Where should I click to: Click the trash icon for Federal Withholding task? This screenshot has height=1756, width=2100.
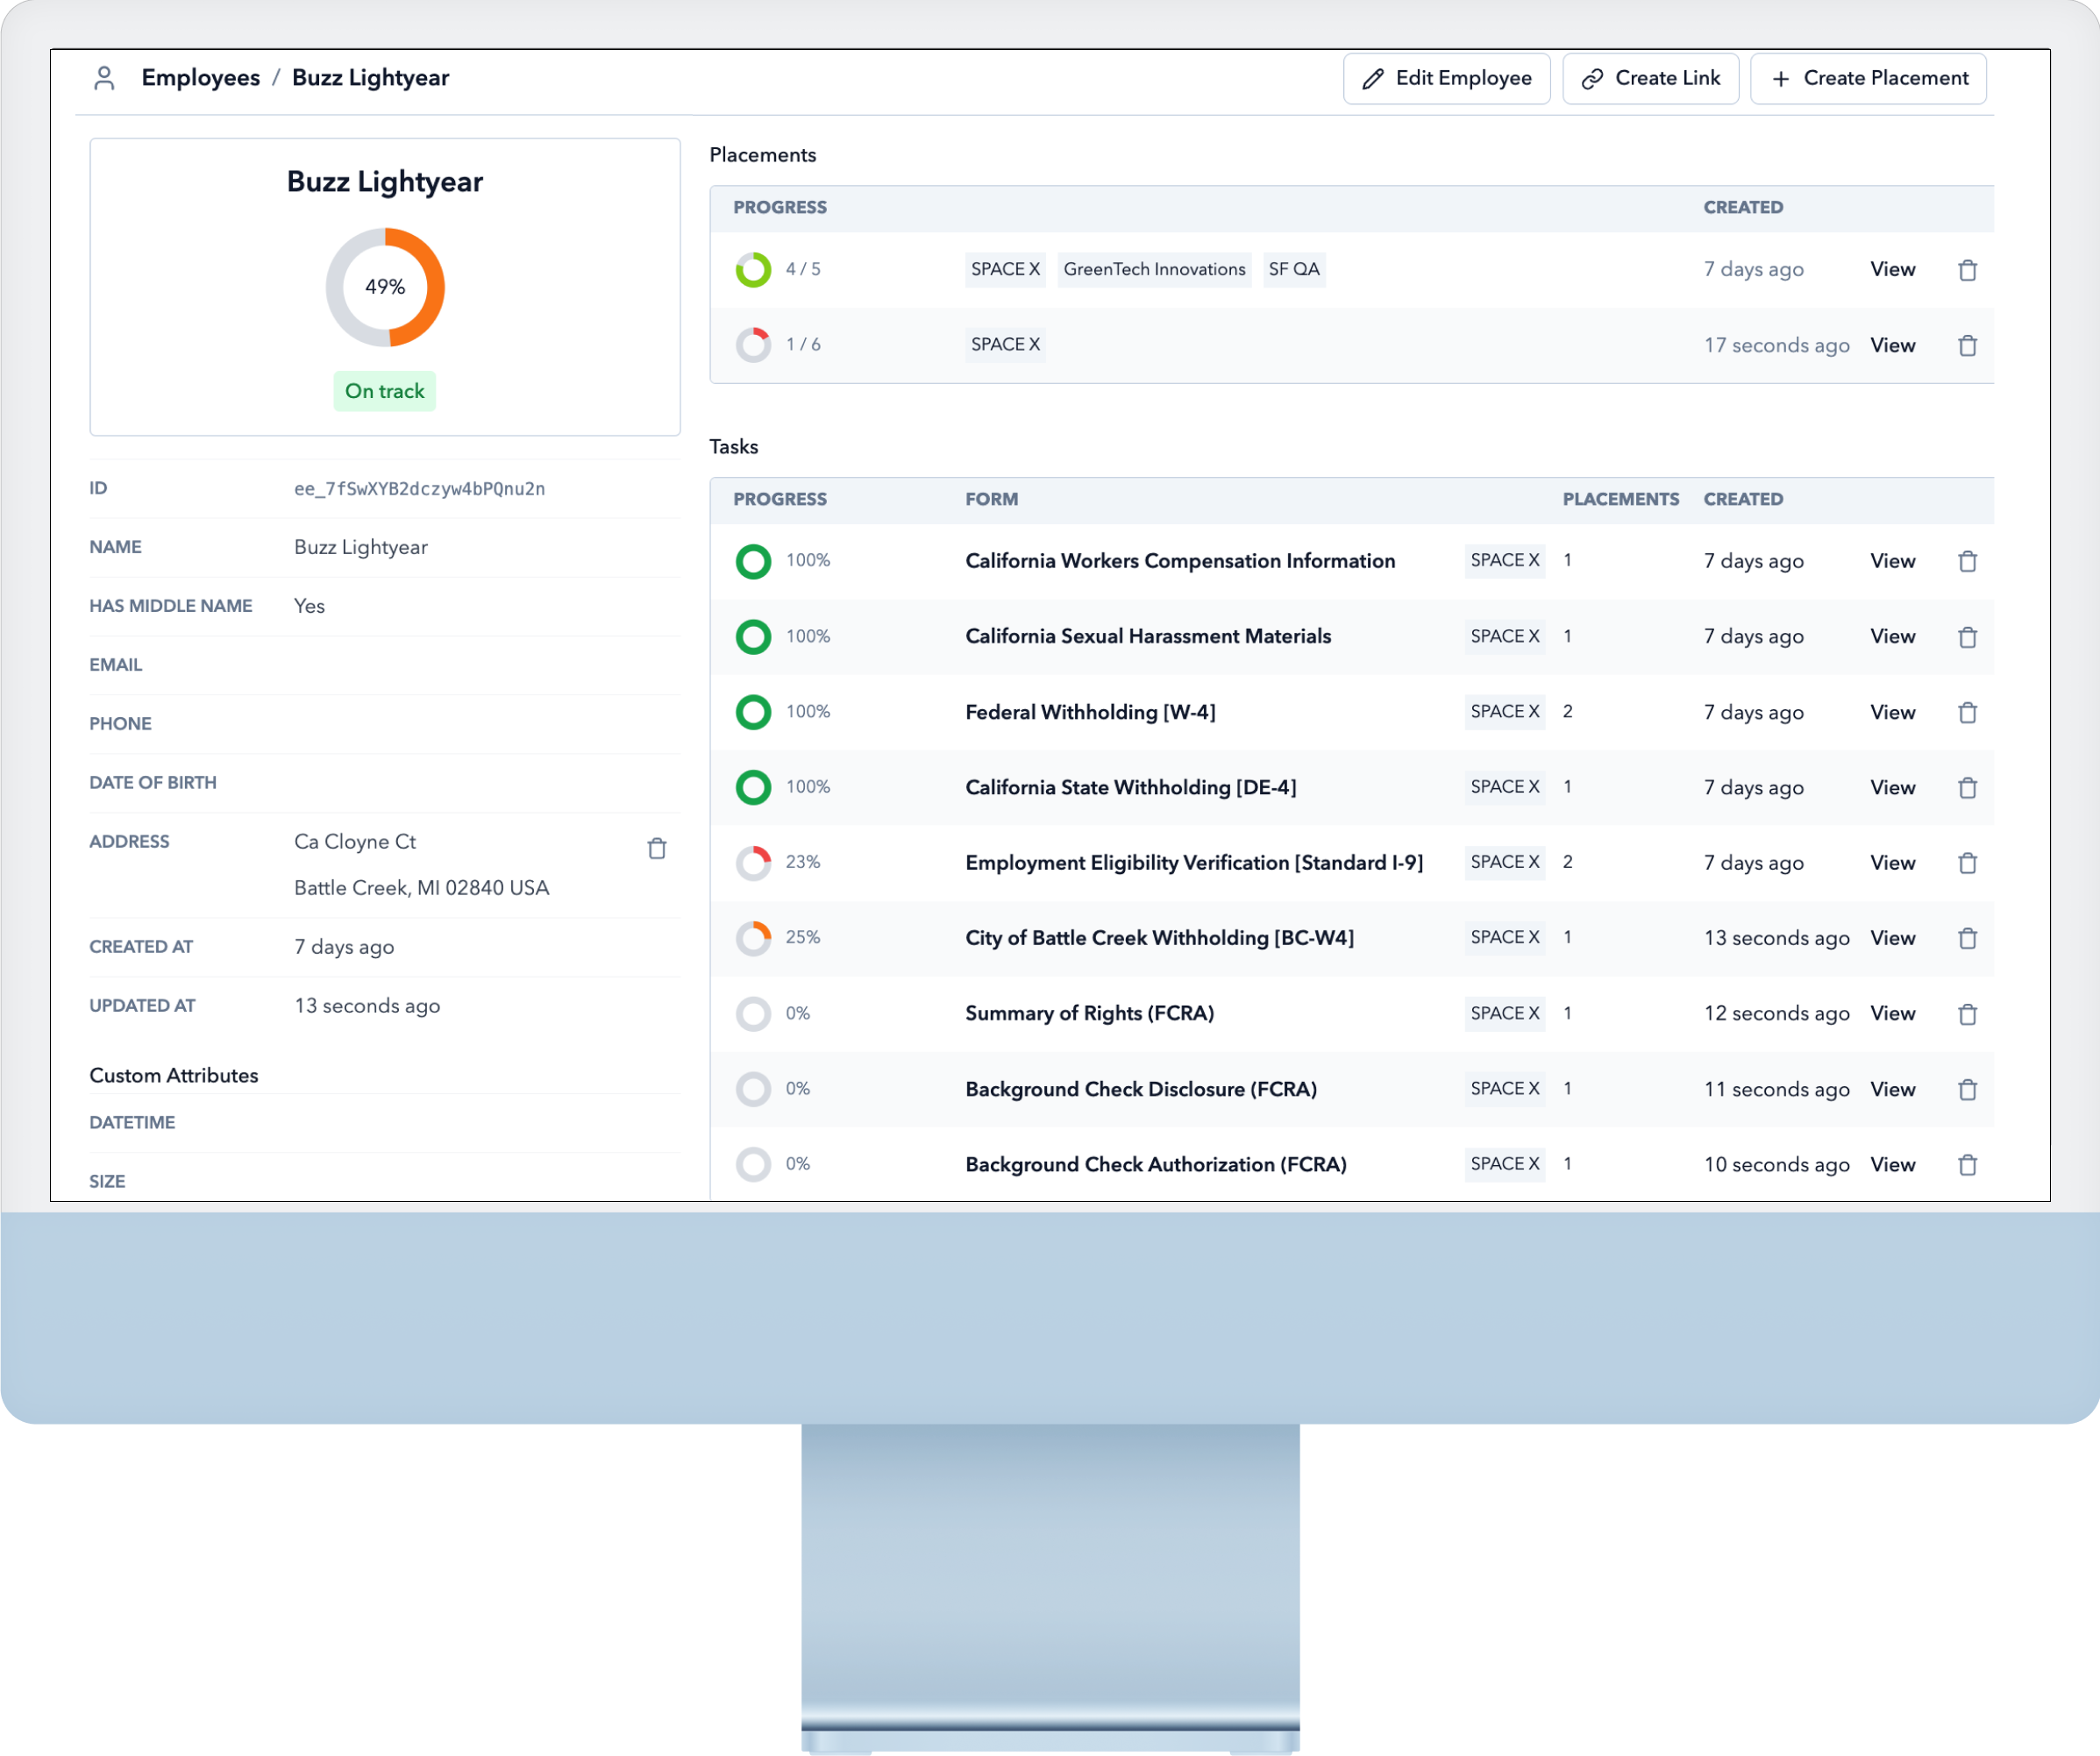1967,712
